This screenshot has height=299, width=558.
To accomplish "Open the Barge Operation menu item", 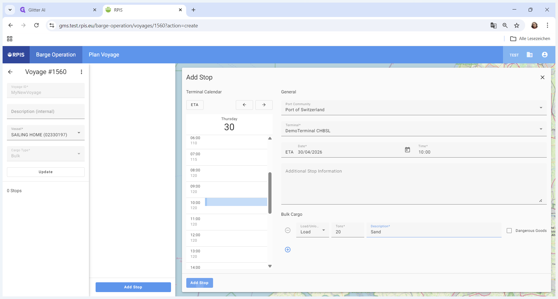I will 56,55.
